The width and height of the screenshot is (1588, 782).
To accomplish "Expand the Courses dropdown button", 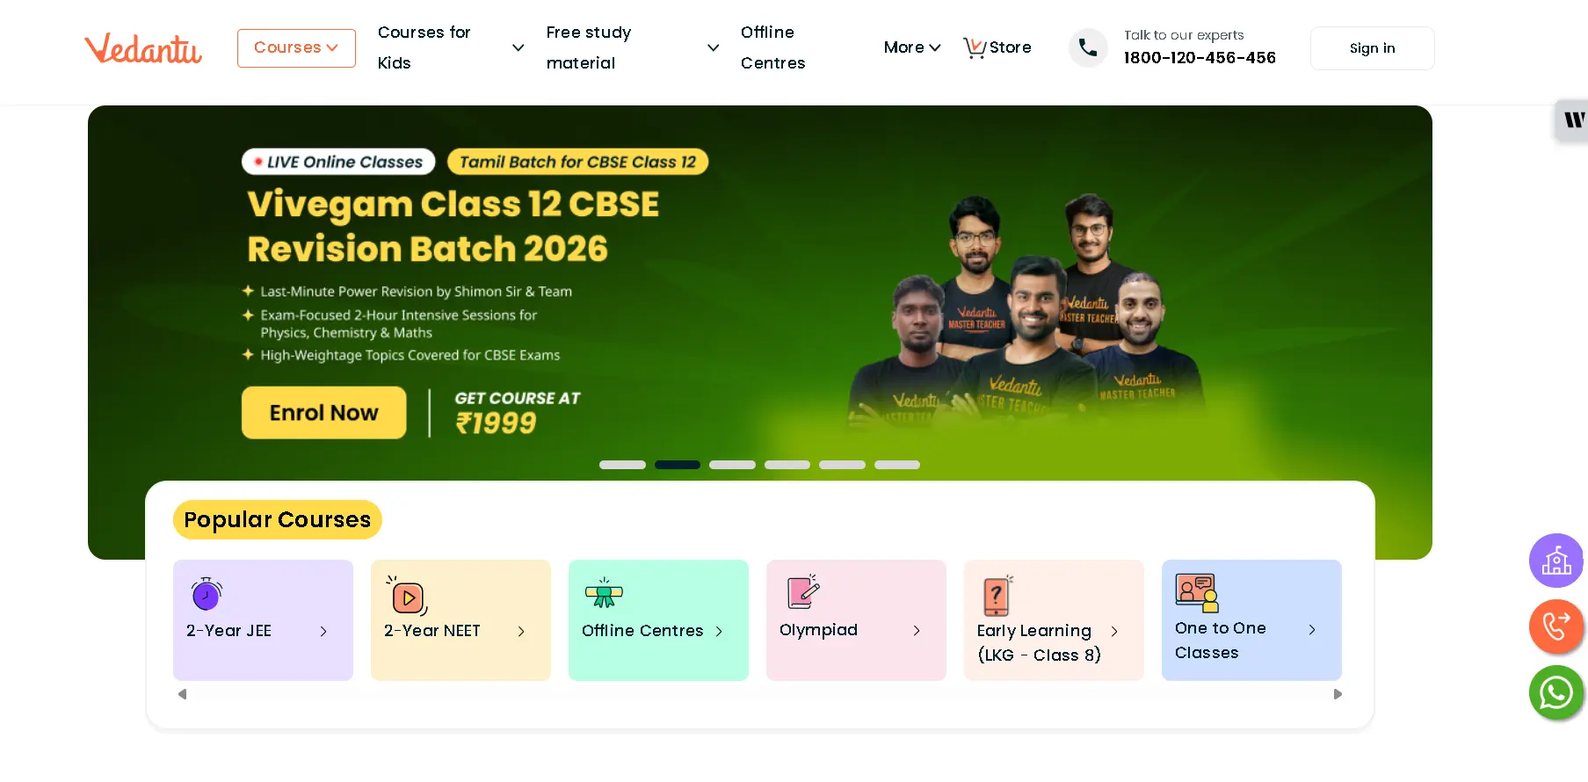I will coord(296,48).
